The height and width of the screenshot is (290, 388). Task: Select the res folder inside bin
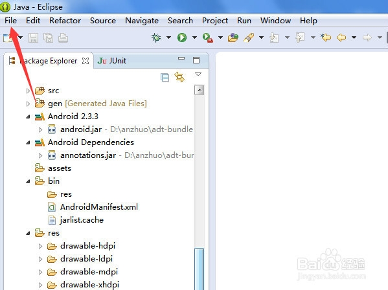tap(60, 194)
